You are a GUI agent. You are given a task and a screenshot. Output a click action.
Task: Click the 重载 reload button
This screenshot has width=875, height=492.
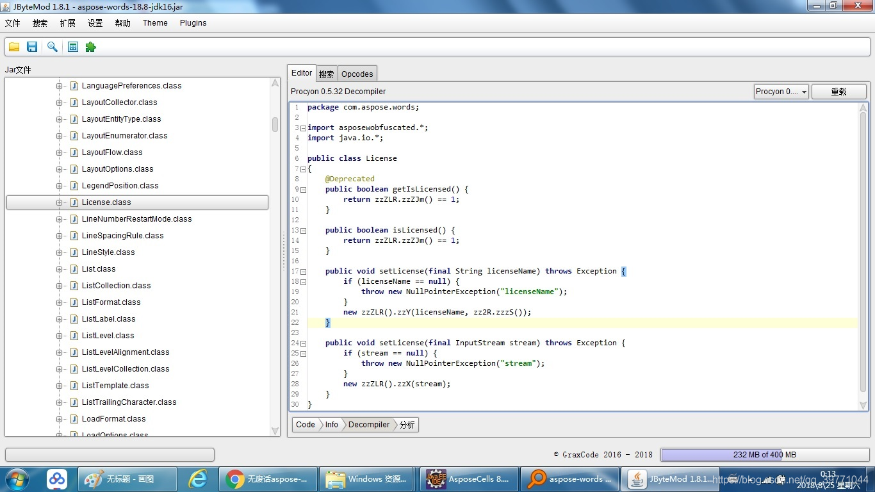pos(839,92)
